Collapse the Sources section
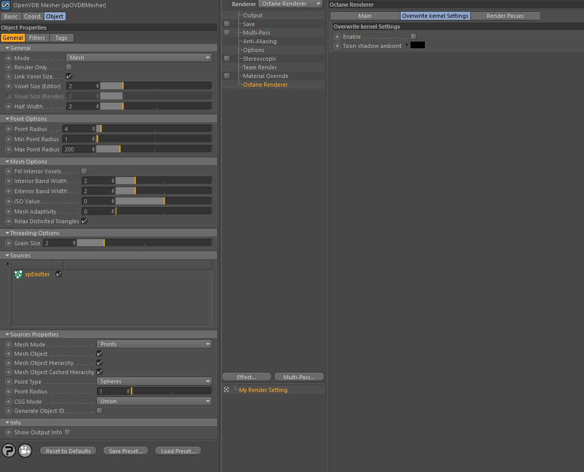The image size is (584, 472). [x=7, y=255]
